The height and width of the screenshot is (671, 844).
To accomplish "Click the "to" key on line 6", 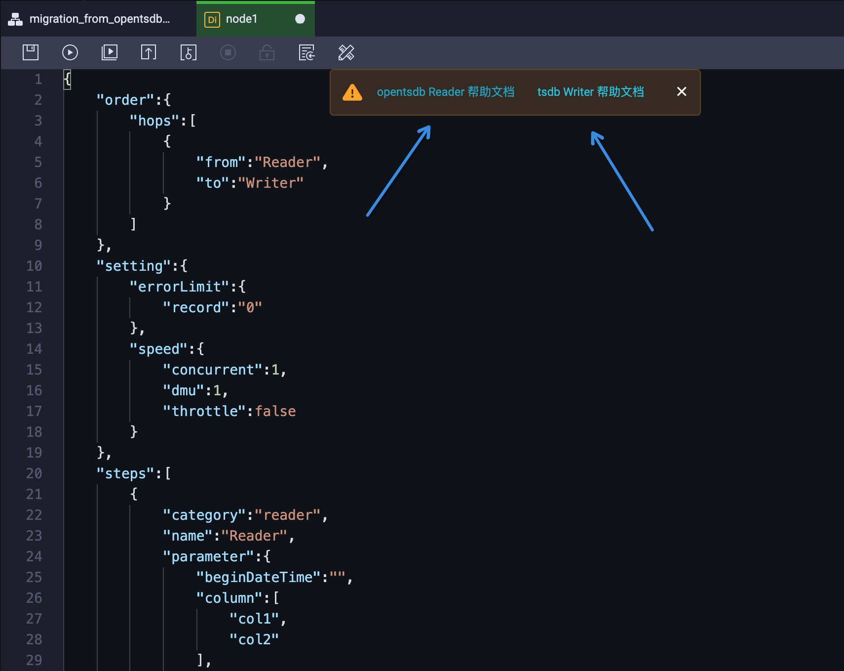I will 213,183.
